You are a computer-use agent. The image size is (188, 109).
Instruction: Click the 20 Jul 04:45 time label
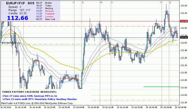coord(166,107)
